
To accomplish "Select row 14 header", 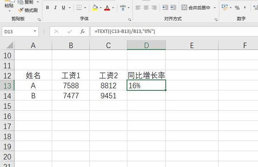I will (7, 96).
